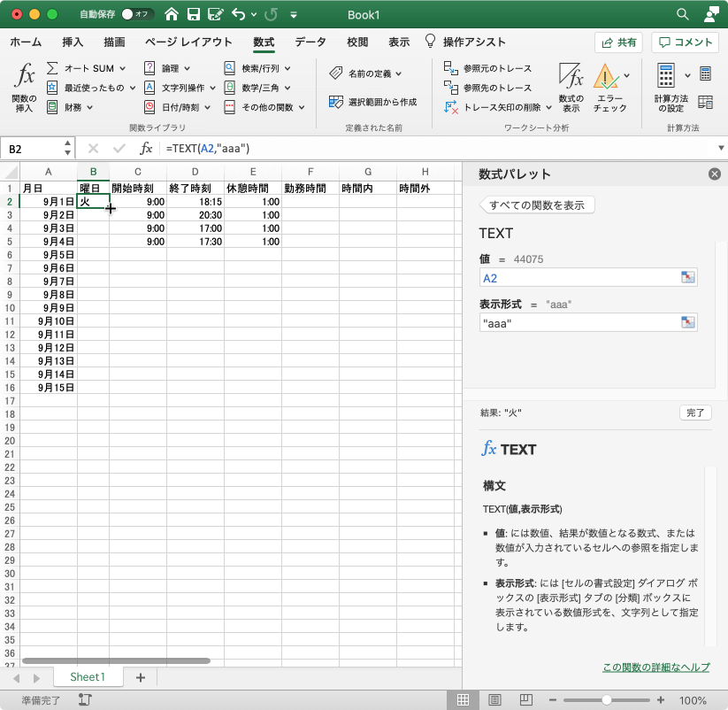Open More Functions (その他の関数) icon
This screenshot has width=728, height=710.
(x=229, y=107)
